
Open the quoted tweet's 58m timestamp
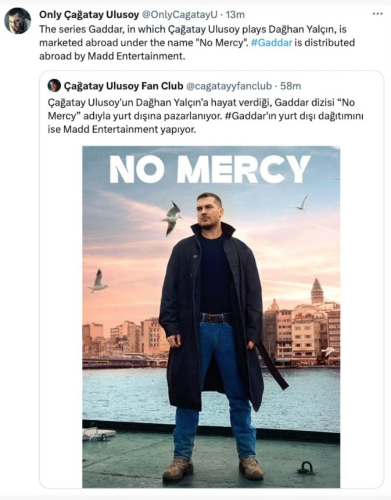291,86
